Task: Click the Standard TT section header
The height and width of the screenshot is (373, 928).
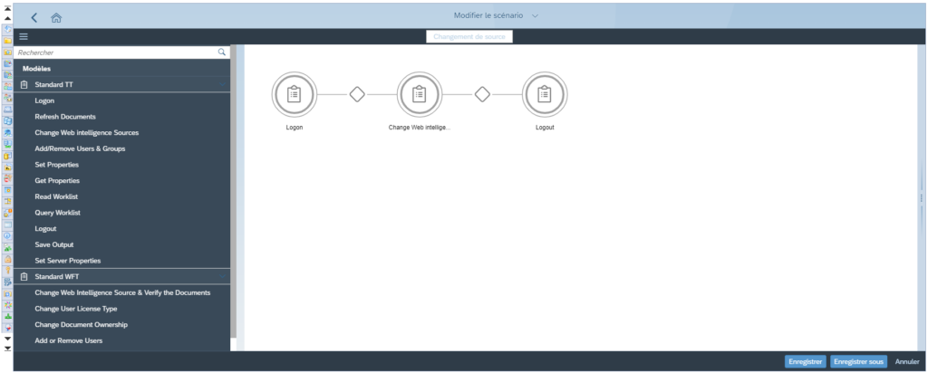Action: [122, 84]
